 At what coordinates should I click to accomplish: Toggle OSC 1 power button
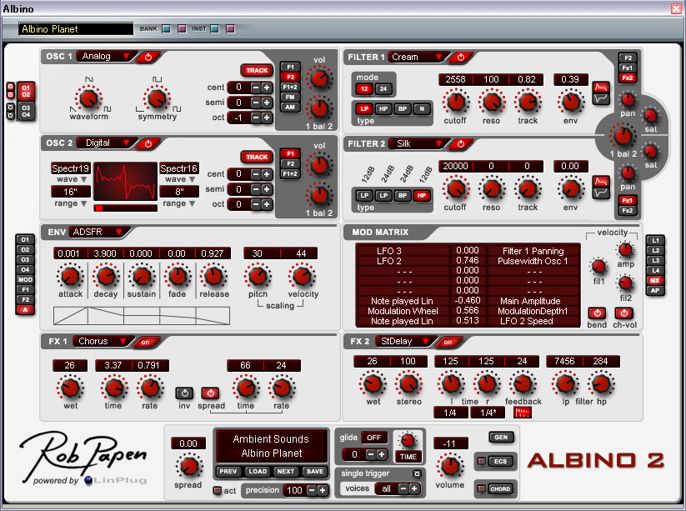coord(148,57)
